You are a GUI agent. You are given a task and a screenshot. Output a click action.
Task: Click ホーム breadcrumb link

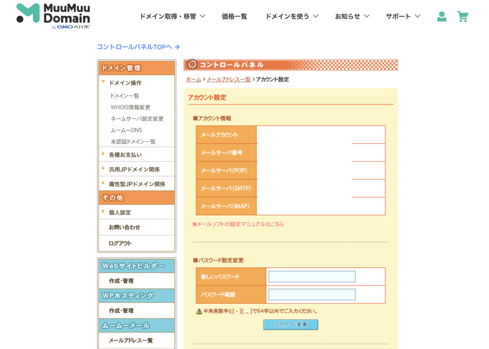193,80
